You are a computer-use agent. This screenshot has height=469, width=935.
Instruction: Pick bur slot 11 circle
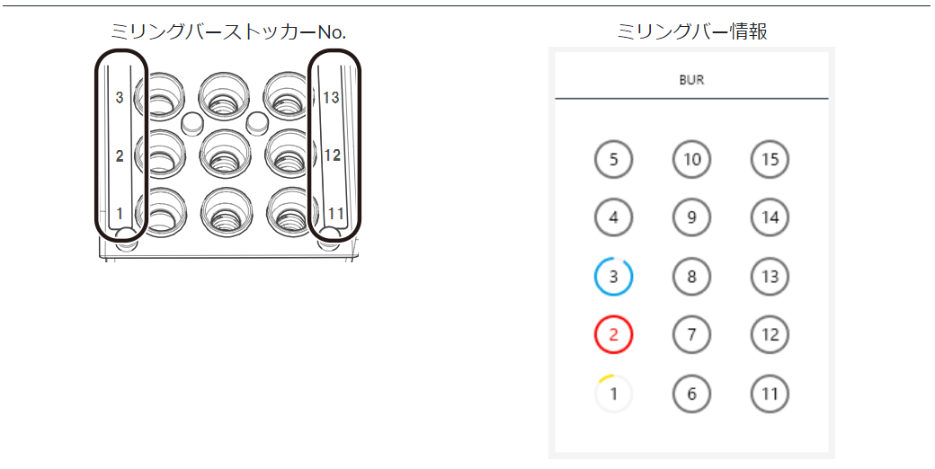[770, 394]
